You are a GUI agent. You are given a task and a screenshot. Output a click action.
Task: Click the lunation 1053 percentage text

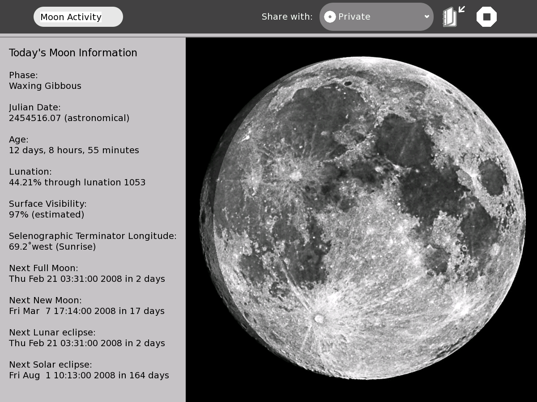77,182
